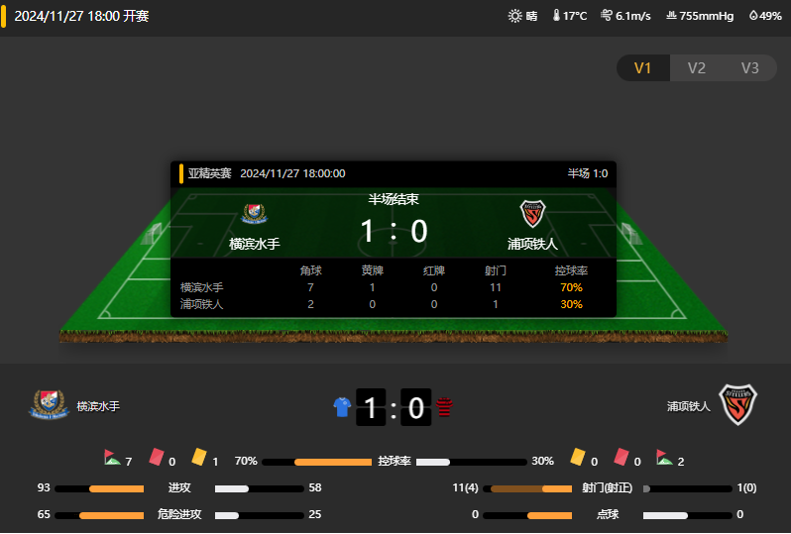Click the 浦项铁人 team name at bottom right
791x534 pixels.
click(689, 406)
